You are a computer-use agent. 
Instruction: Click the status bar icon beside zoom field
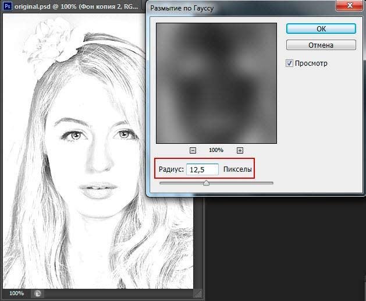click(x=38, y=293)
